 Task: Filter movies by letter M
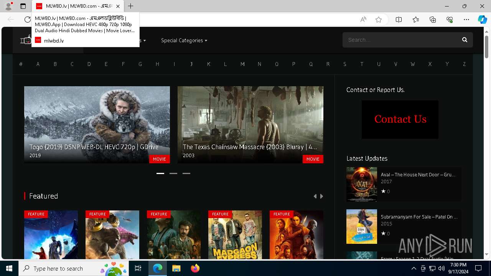pos(242,64)
